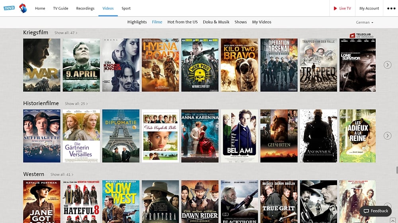
Task: Open the Kilo Two Bravo poster
Action: 239,65
